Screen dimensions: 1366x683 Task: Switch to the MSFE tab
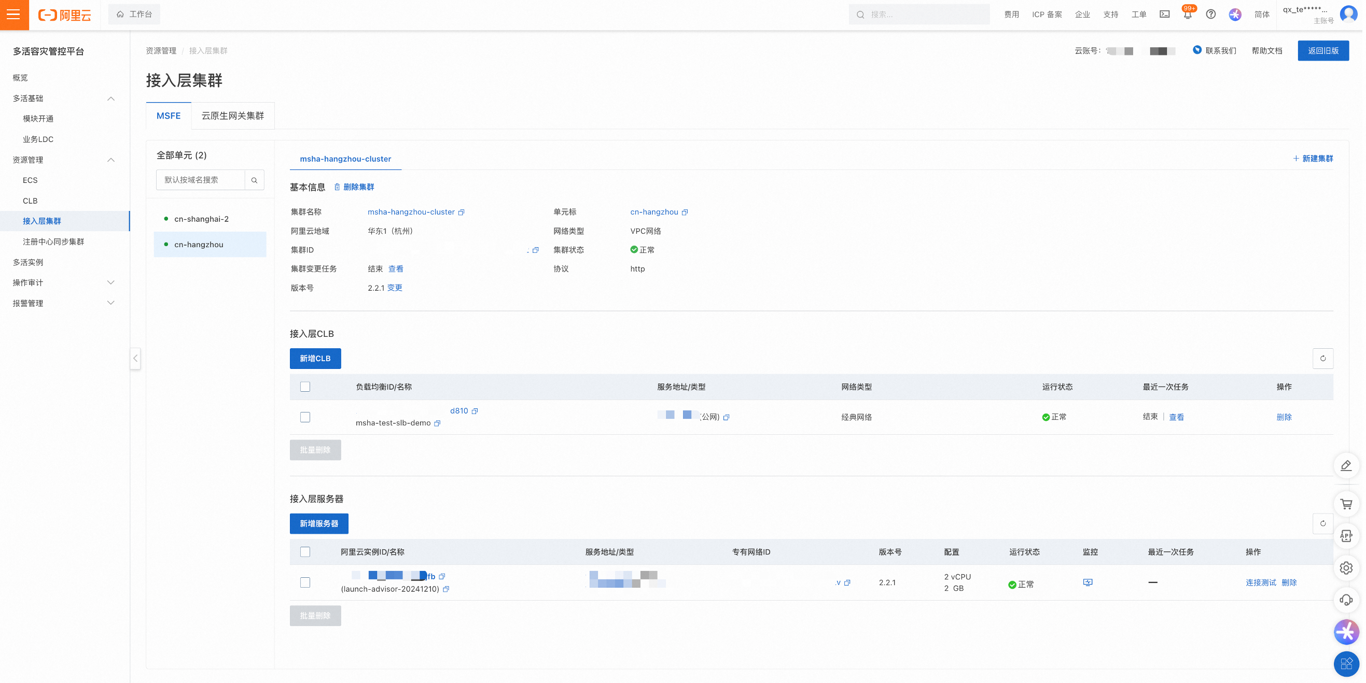coord(169,116)
